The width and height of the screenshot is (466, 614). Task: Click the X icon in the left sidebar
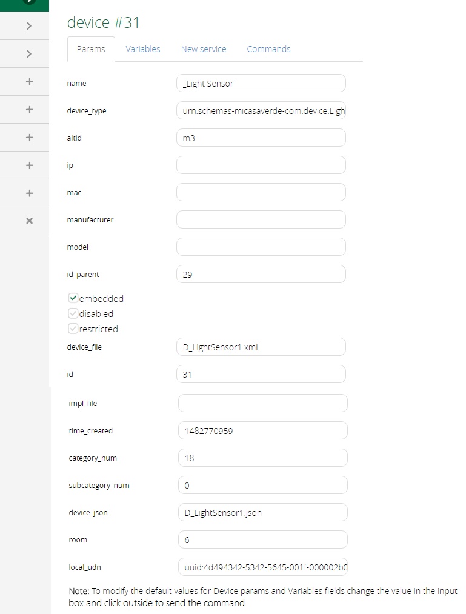pyautogui.click(x=28, y=221)
